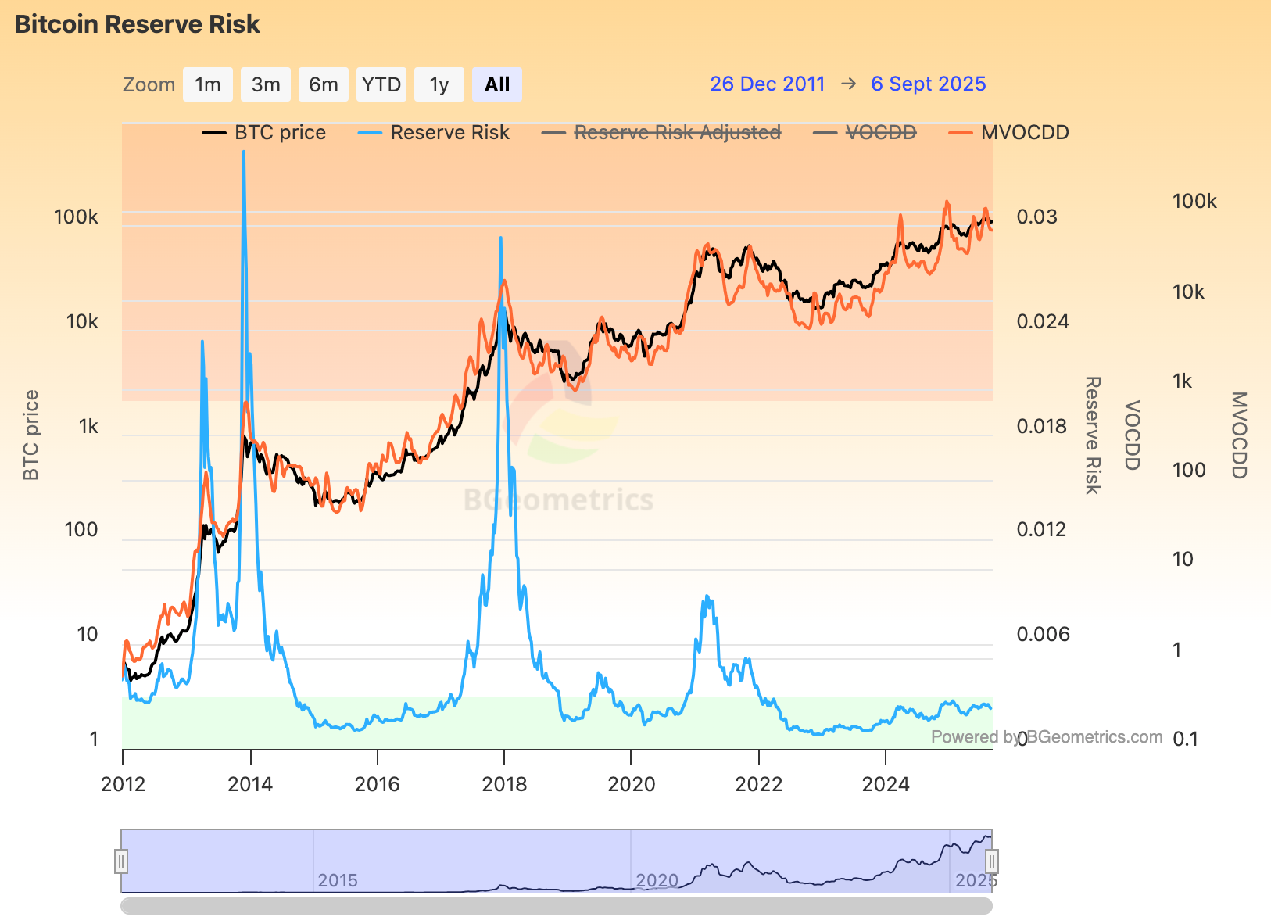Choose the 6m zoom range
Image resolution: width=1271 pixels, height=924 pixels.
324,84
